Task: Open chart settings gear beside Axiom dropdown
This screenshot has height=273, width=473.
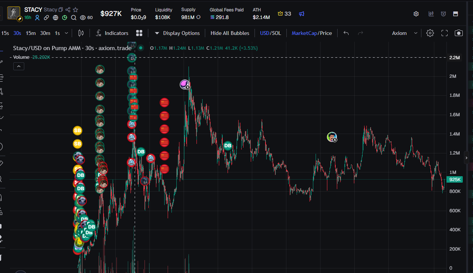Action: point(430,33)
